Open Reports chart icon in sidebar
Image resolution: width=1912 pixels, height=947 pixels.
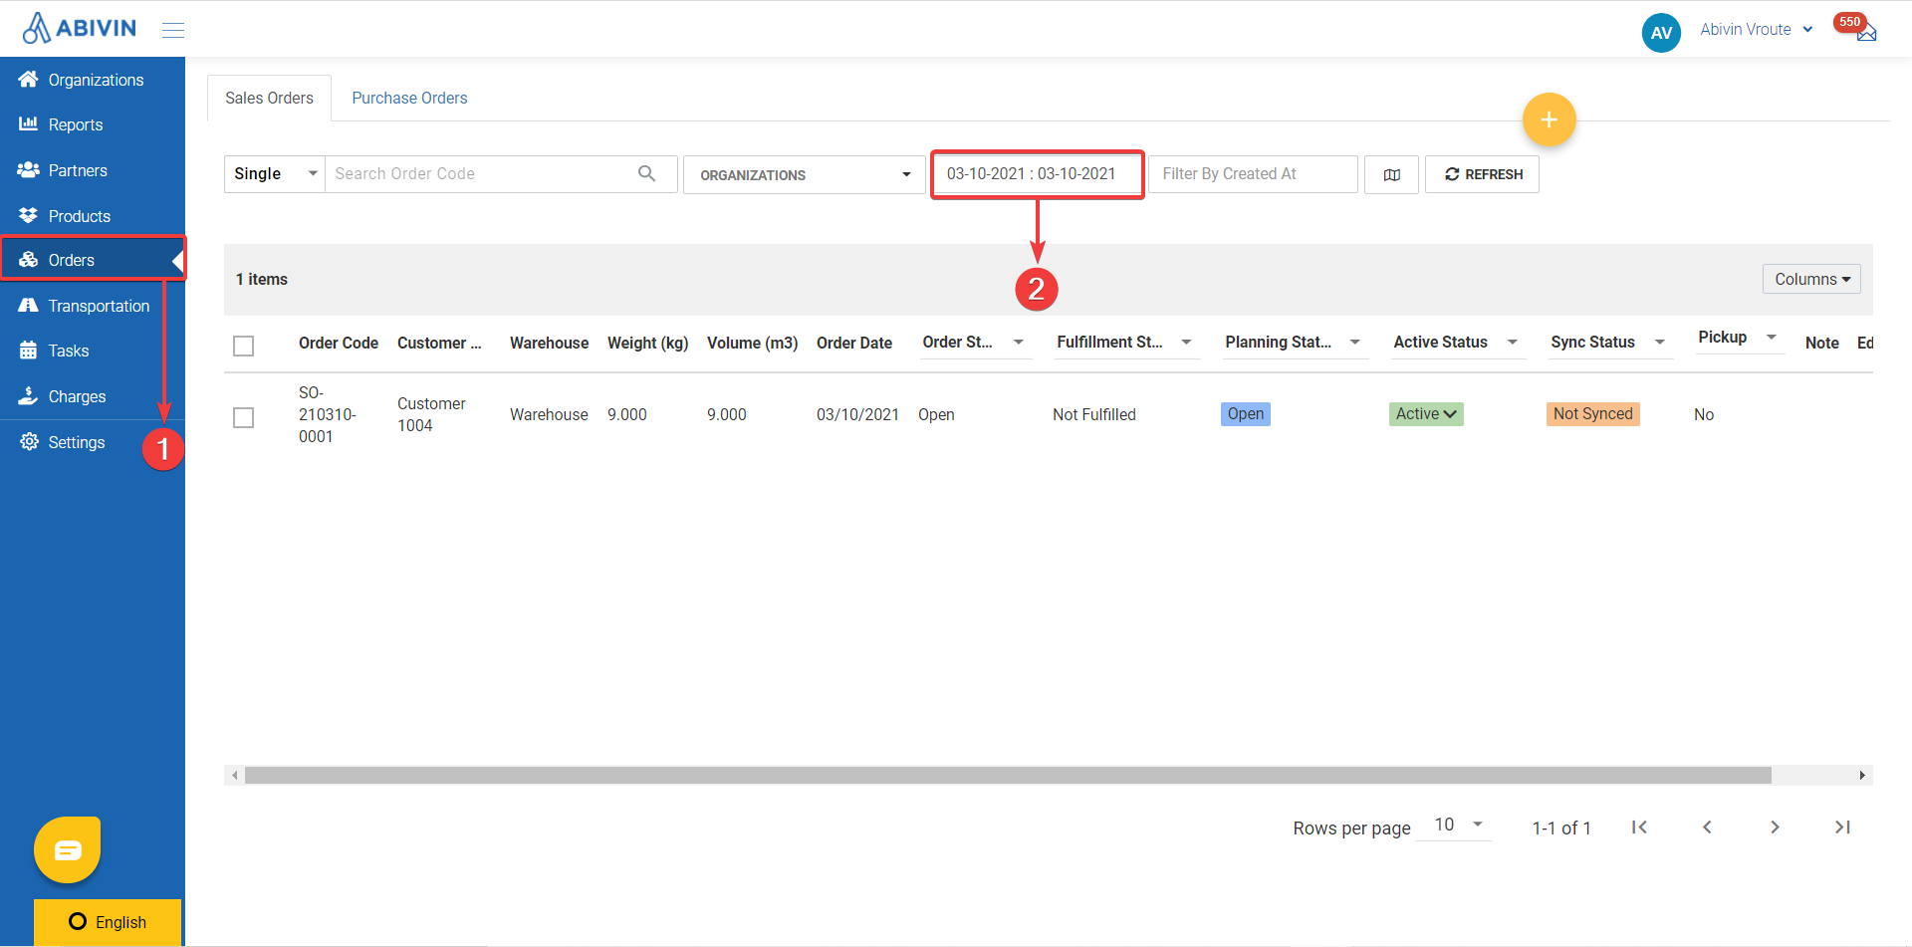coord(28,124)
